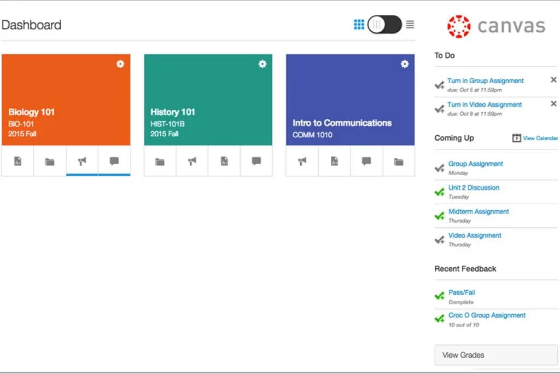Click the check icon beside Croc O Group Assignment

point(440,319)
